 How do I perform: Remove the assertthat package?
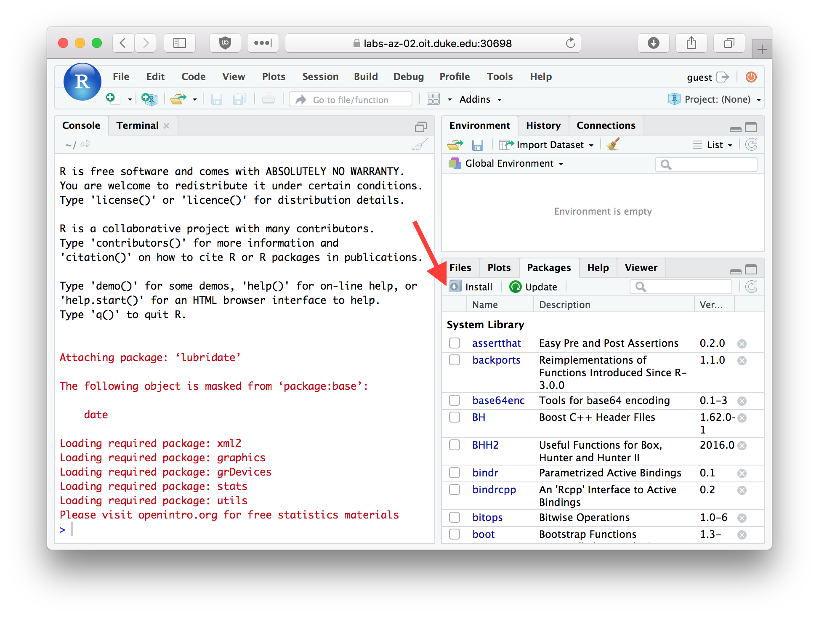pyautogui.click(x=742, y=344)
